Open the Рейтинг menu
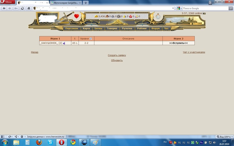234x146 pixels. point(142,28)
